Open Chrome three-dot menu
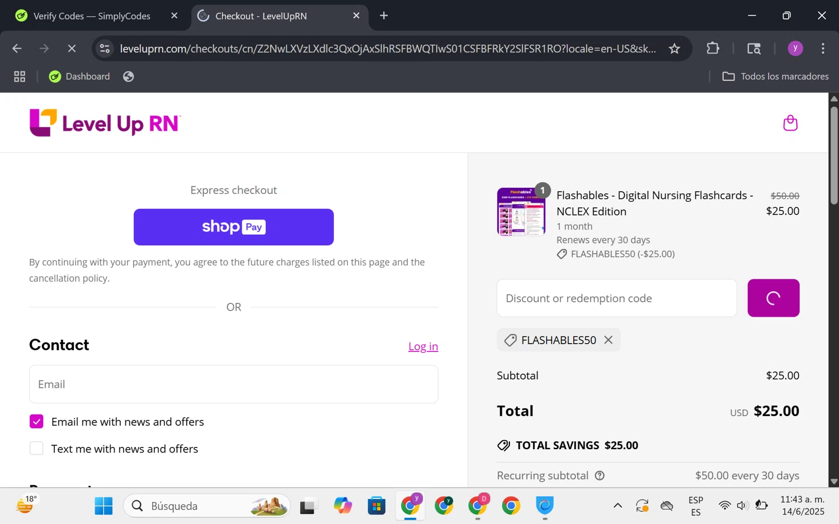The width and height of the screenshot is (839, 524). [823, 49]
